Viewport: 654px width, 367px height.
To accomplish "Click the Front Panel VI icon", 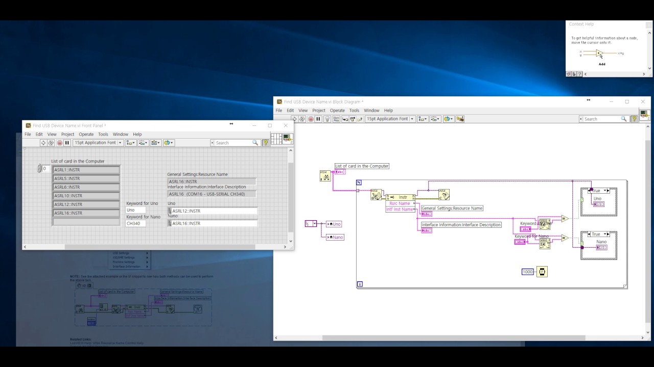I will (288, 139).
